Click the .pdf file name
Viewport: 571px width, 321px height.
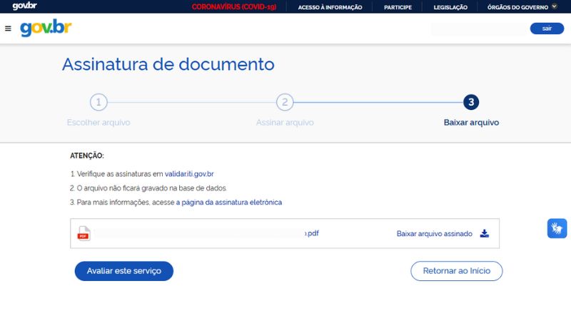[312, 233]
